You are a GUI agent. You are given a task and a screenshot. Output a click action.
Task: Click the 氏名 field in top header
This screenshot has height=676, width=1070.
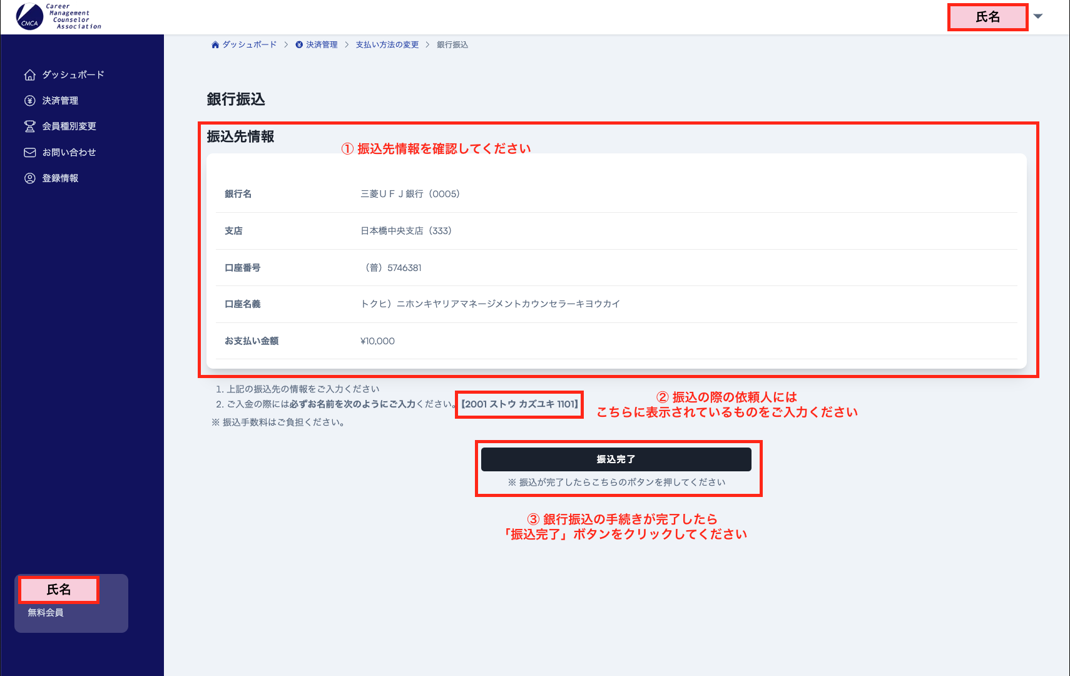[x=988, y=18]
